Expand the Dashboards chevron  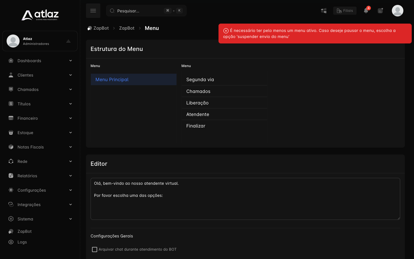click(x=70, y=60)
